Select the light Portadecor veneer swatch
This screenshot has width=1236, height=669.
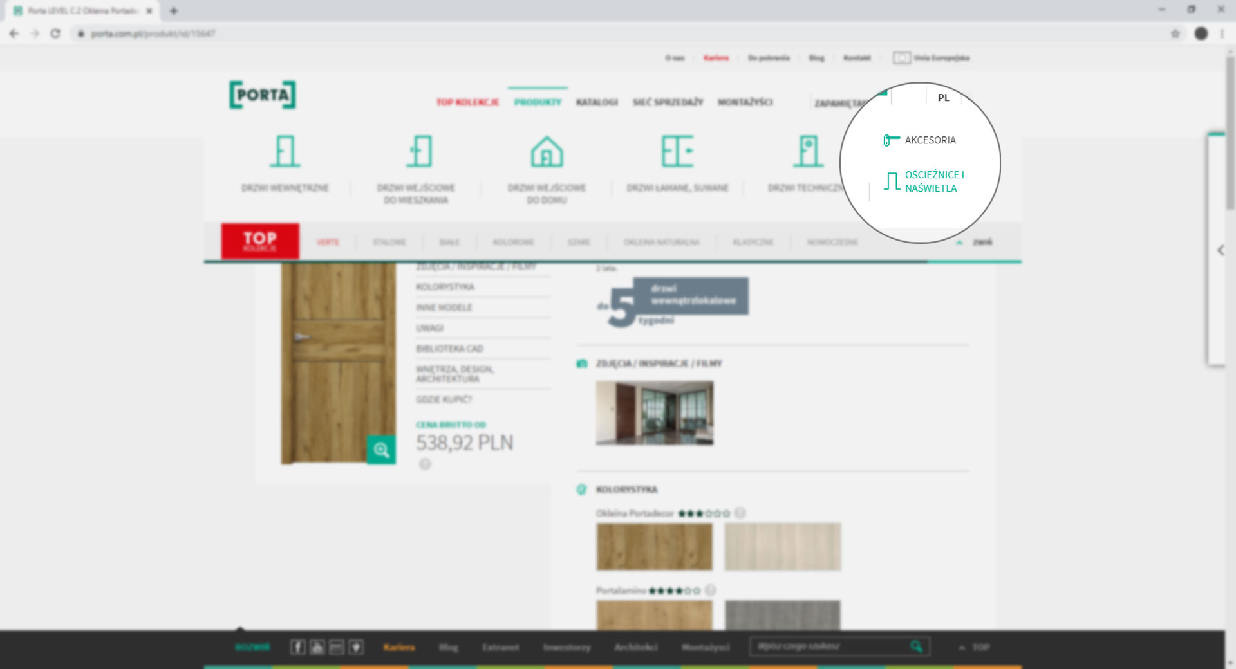782,547
